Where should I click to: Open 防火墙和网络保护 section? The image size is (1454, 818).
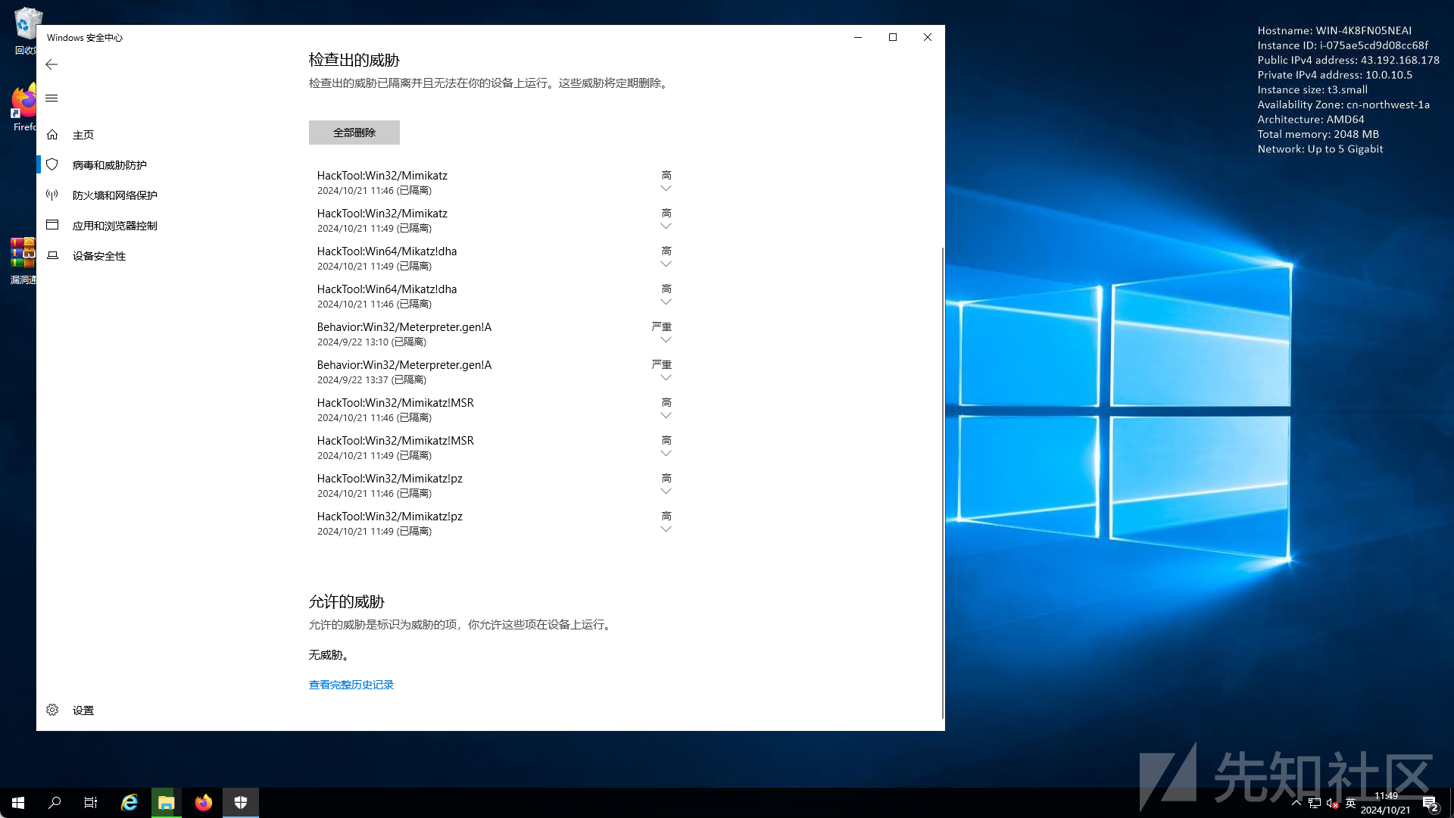click(115, 195)
